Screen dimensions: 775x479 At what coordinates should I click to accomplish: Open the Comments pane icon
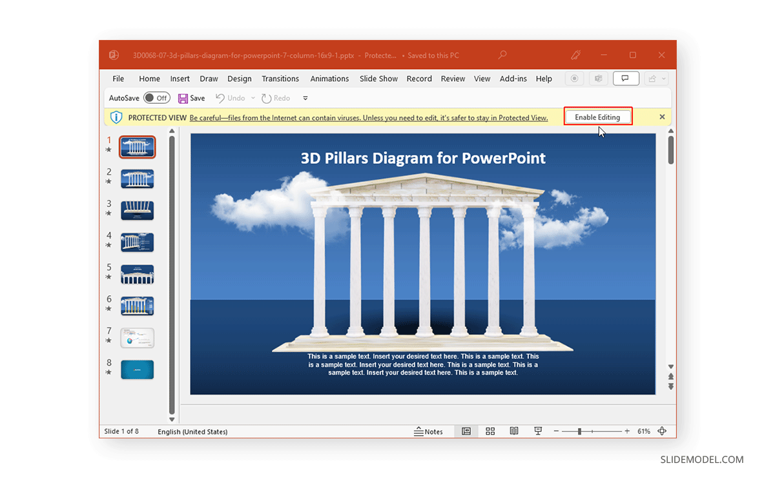(626, 78)
